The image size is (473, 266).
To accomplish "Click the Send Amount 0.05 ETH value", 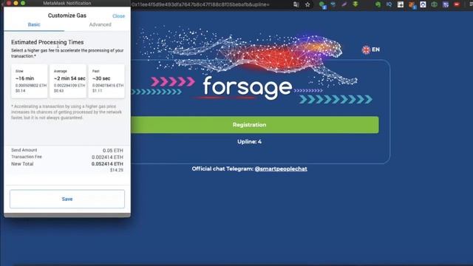I will coord(113,151).
